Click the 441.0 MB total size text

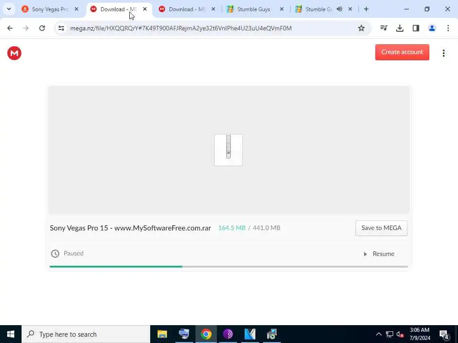click(x=267, y=228)
